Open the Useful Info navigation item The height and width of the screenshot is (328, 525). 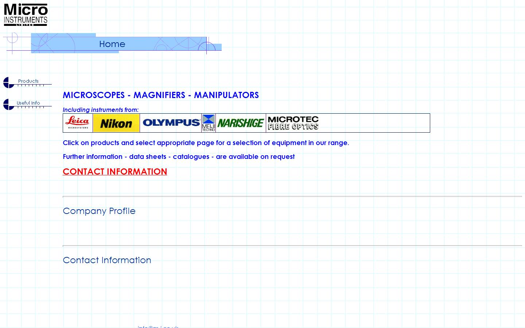28,104
